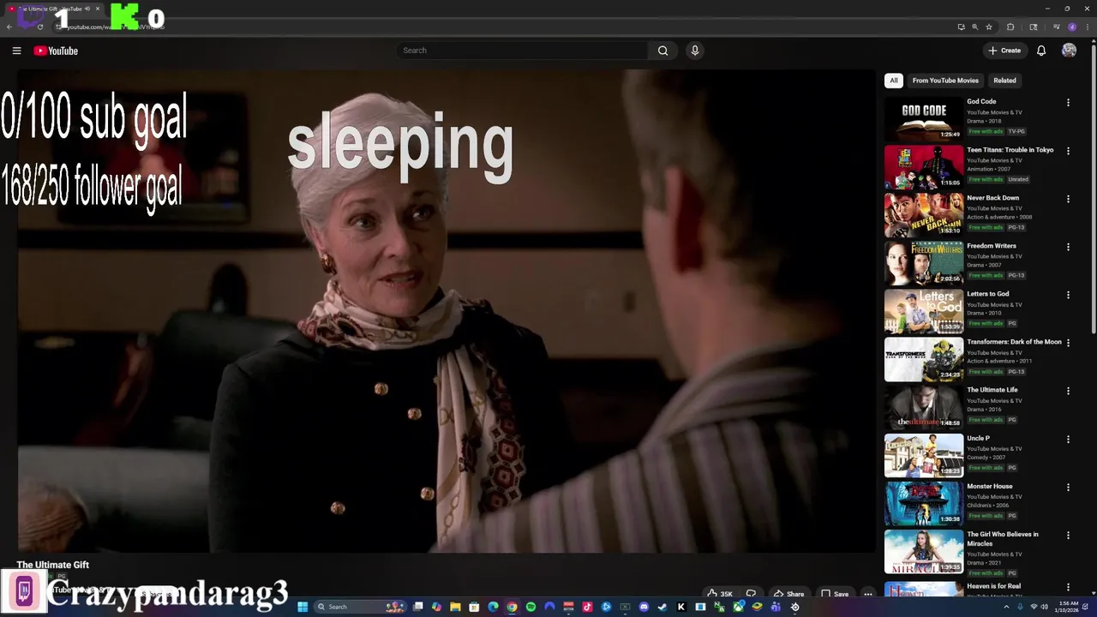Image resolution: width=1097 pixels, height=617 pixels.
Task: Open Discord from the taskbar
Action: pos(644,607)
